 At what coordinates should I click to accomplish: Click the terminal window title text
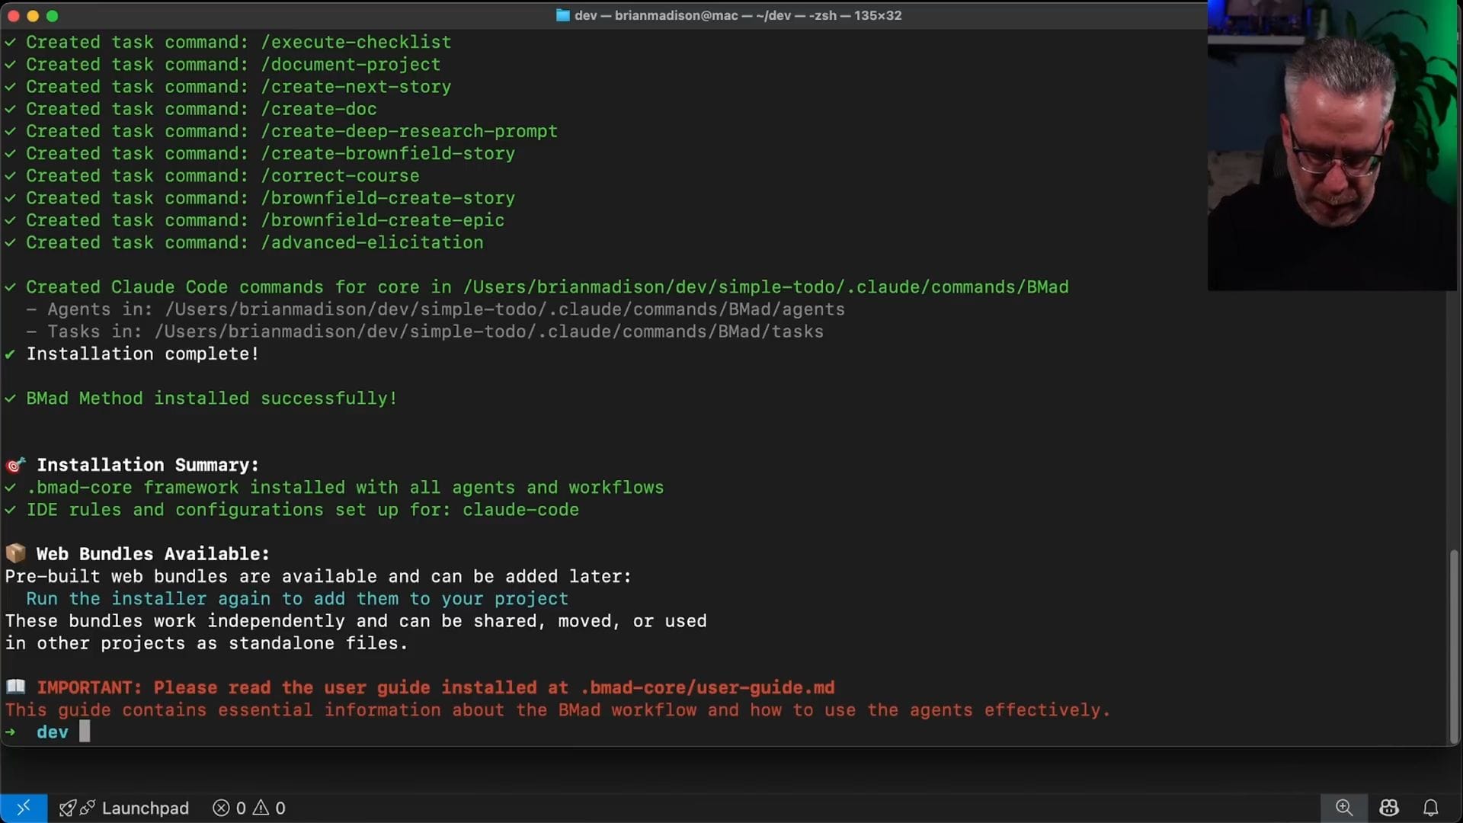click(x=738, y=15)
